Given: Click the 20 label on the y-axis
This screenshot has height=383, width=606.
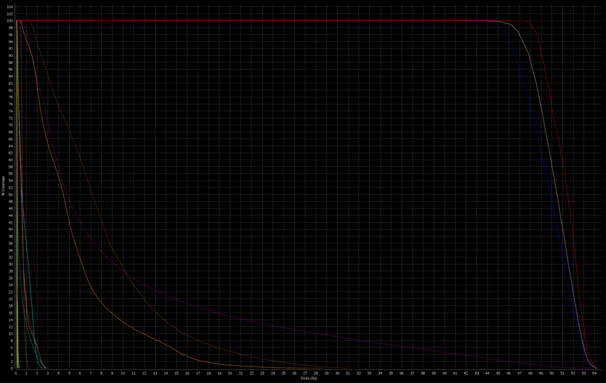Looking at the screenshot, I should click(11, 298).
